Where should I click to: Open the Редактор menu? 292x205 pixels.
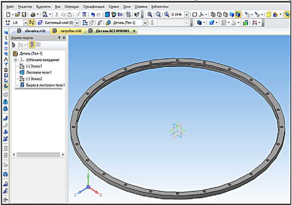click(25, 7)
